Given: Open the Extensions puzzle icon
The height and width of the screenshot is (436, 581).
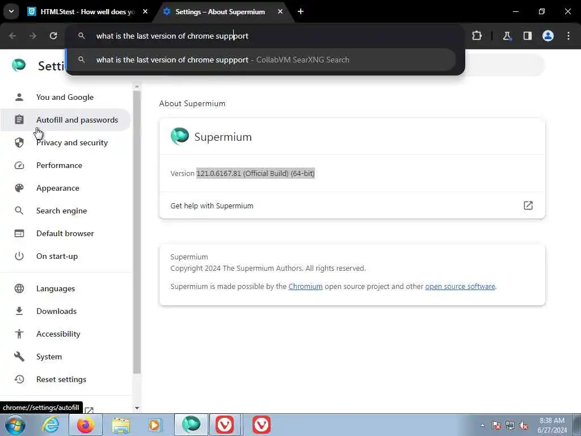Looking at the screenshot, I should coord(477,36).
